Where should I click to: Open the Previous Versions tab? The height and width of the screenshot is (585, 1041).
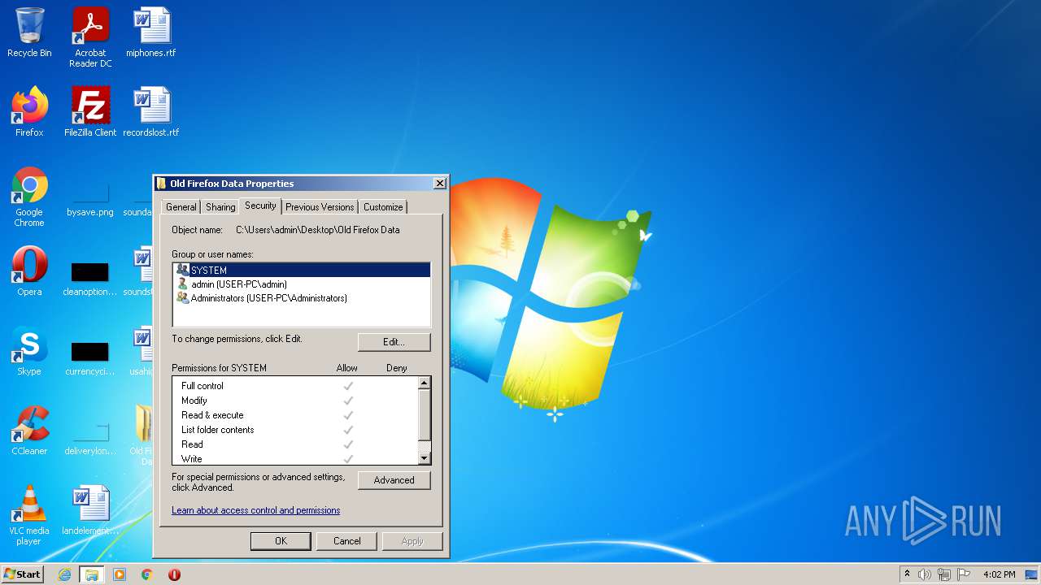[x=320, y=207]
